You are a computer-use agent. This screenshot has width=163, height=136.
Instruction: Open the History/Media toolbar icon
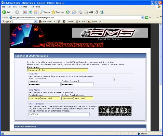[67, 12]
